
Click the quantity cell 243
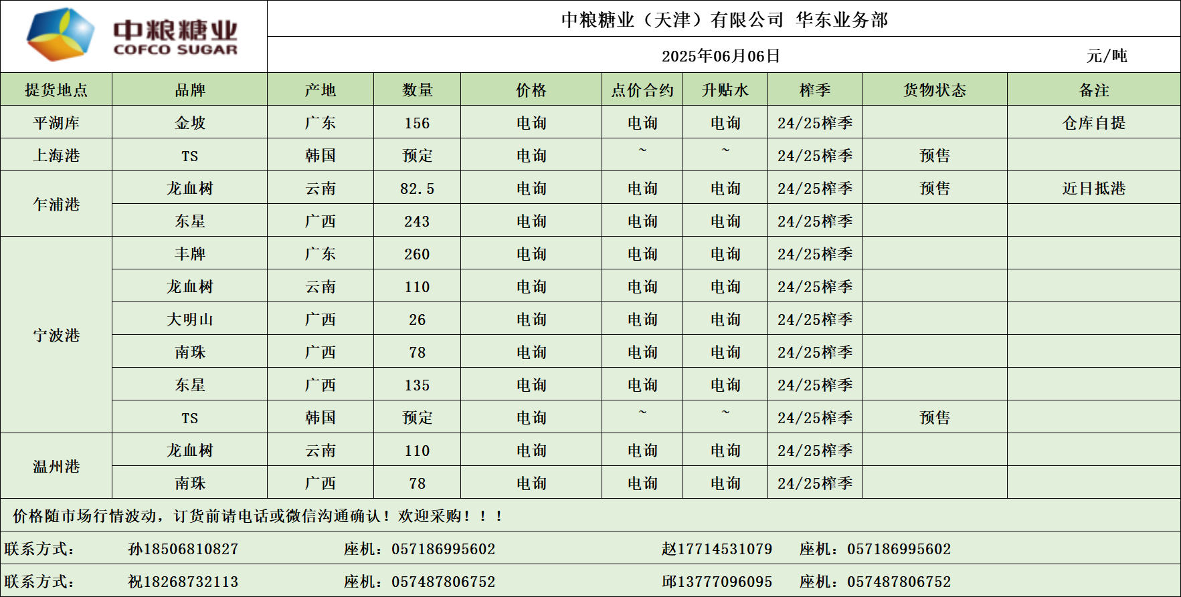pyautogui.click(x=417, y=221)
